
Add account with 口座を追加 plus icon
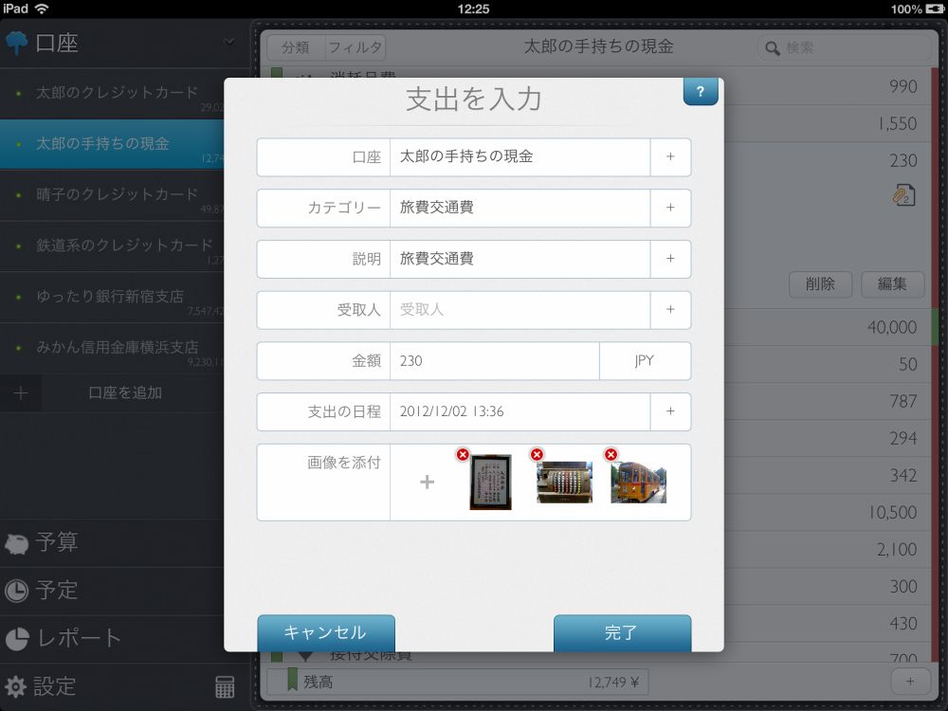click(21, 393)
